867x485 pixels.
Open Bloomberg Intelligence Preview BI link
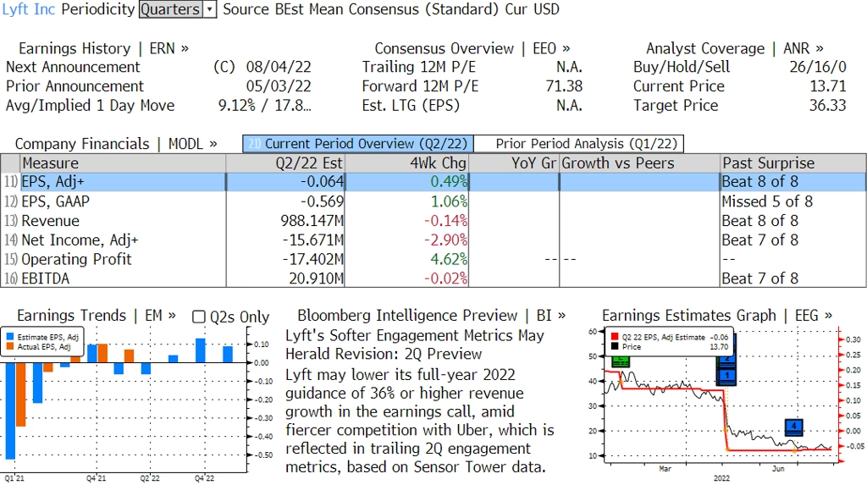431,315
